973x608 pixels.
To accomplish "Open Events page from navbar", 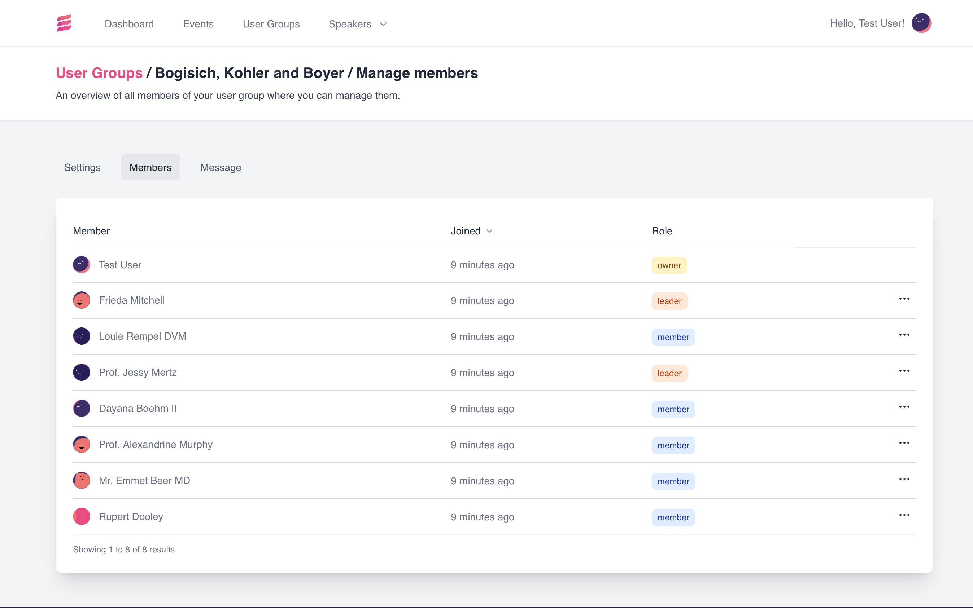I will pyautogui.click(x=198, y=24).
